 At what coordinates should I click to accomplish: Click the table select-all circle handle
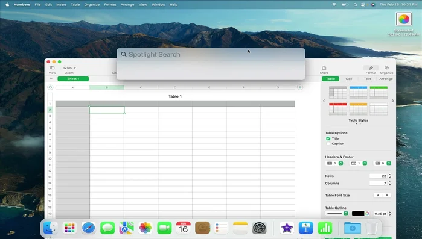(50, 87)
